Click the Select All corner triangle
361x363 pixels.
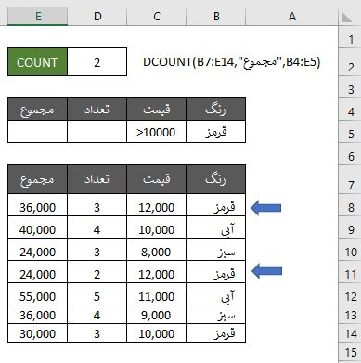pyautogui.click(x=348, y=17)
